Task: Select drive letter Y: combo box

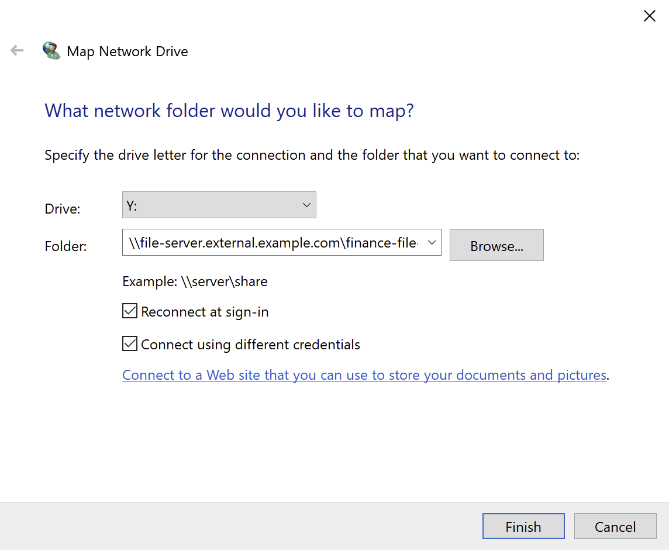Action: tap(219, 205)
